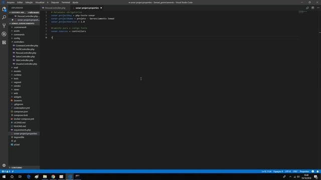Change file encoding UTF-8 in status bar
This screenshot has height=180, width=321.
coord(288,171)
